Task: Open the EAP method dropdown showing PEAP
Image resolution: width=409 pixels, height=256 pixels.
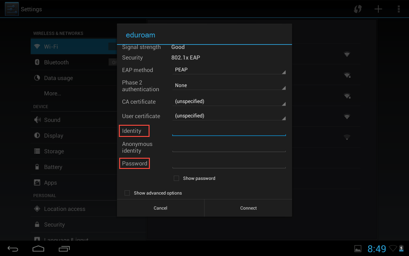Action: coord(229,70)
